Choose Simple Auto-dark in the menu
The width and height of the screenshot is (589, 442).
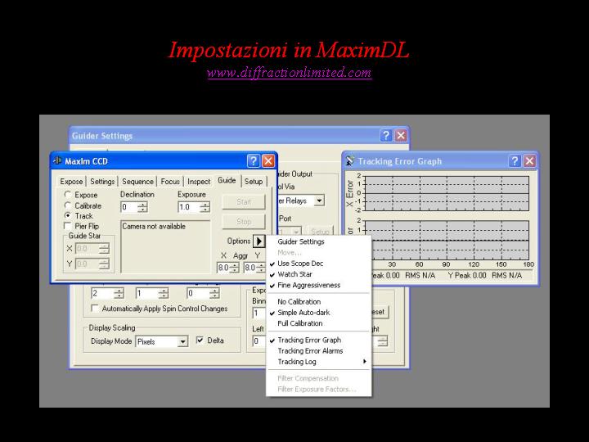coord(319,313)
